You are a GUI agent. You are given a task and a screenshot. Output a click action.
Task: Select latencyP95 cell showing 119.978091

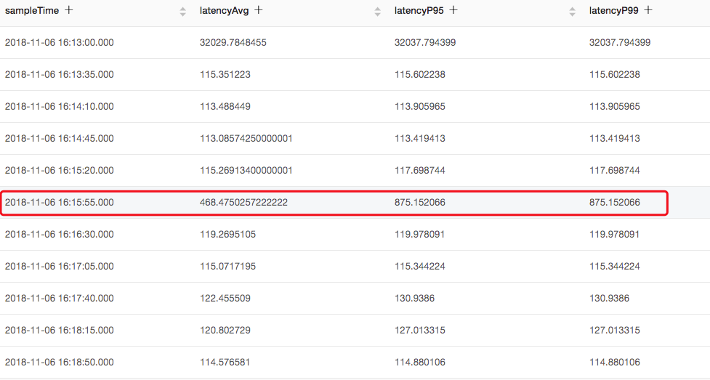pyautogui.click(x=419, y=235)
